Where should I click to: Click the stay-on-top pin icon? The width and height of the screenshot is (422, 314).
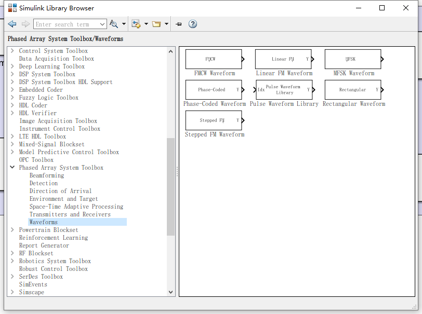178,24
